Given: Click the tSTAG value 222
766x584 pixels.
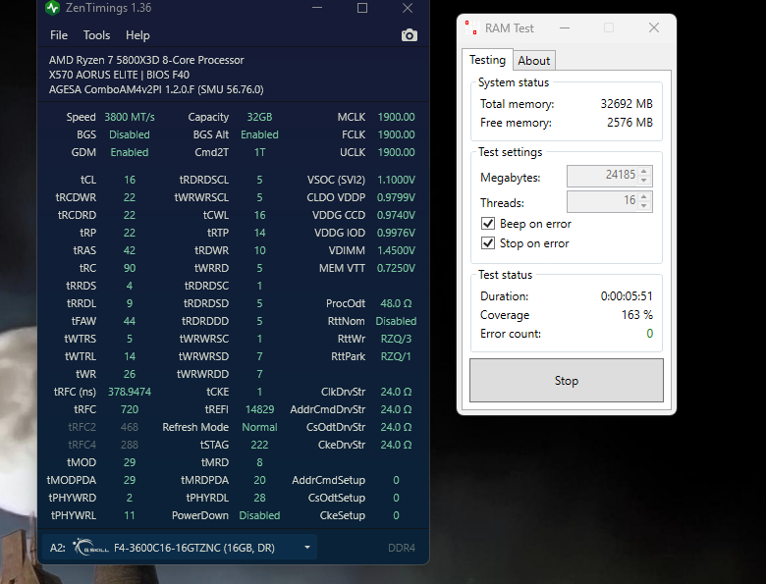Looking at the screenshot, I should pyautogui.click(x=259, y=445).
